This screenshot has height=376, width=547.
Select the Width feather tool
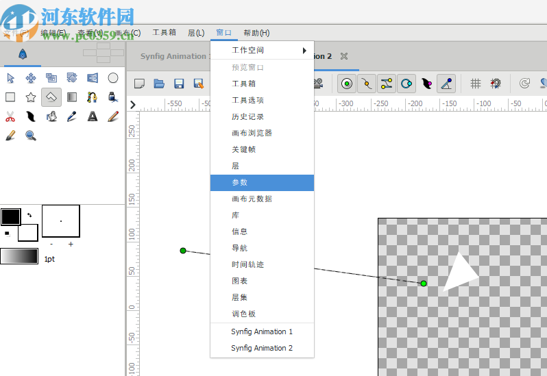tap(31, 116)
